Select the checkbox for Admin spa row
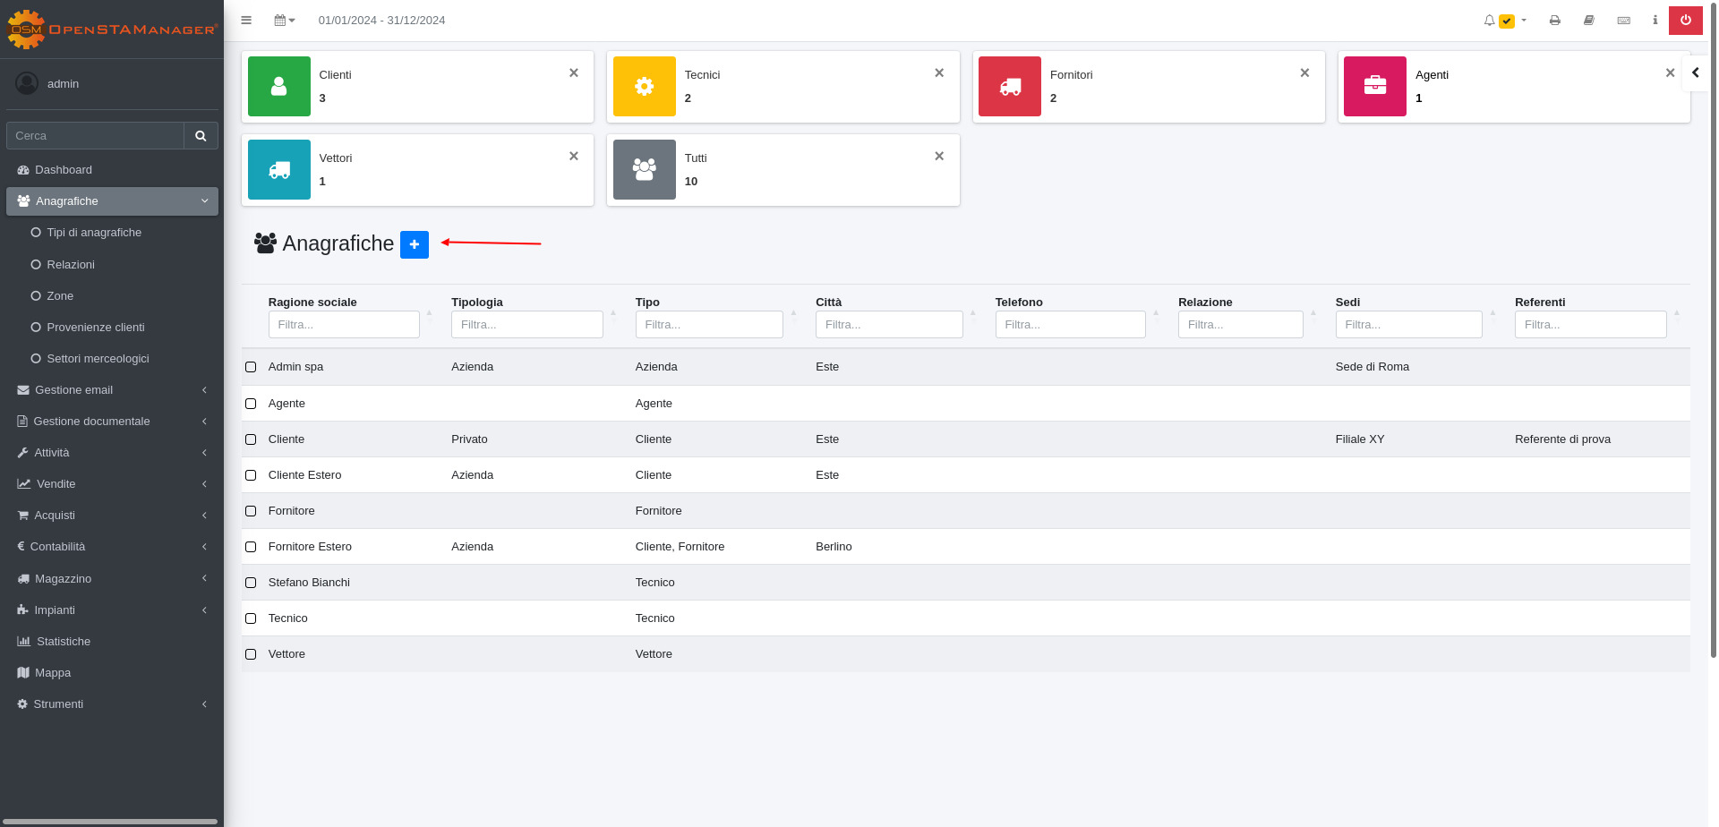This screenshot has height=827, width=1719. click(251, 367)
